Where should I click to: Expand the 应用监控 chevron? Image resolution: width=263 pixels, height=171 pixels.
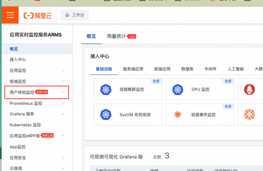tap(63, 70)
